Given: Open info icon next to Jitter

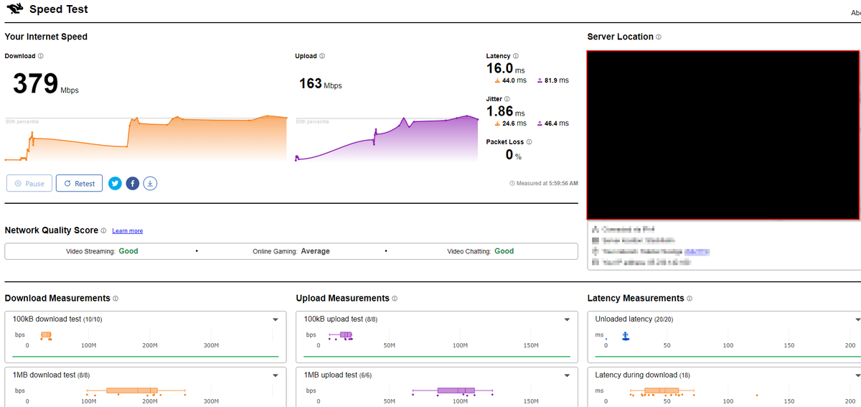Looking at the screenshot, I should point(507,99).
